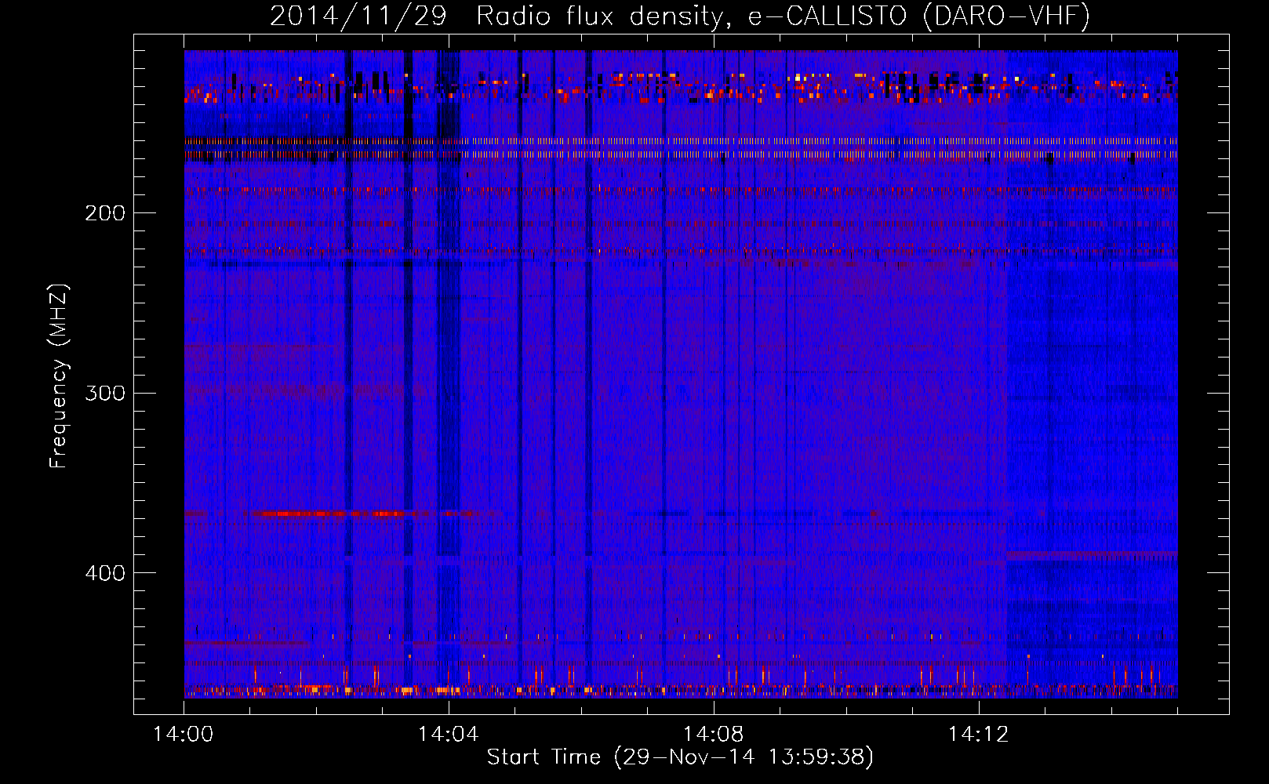Click the '400' frequency axis label
This screenshot has width=1269, height=784.
click(x=105, y=573)
